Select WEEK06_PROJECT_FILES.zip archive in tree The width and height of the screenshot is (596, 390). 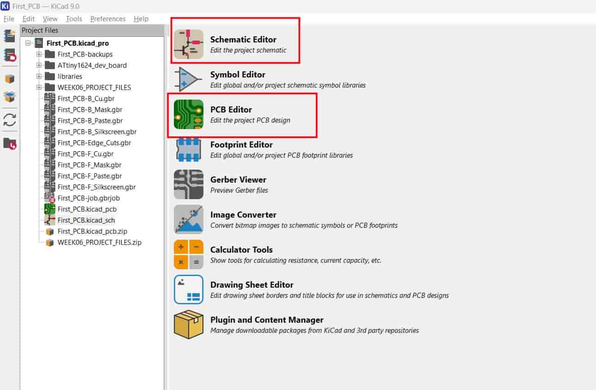coord(99,242)
